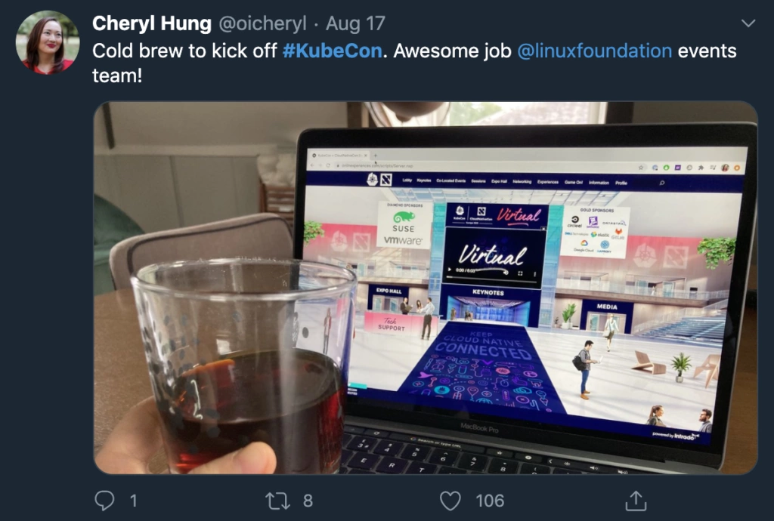Image resolution: width=774 pixels, height=521 pixels.
Task: Click the reply speech bubble icon
Action: click(104, 501)
